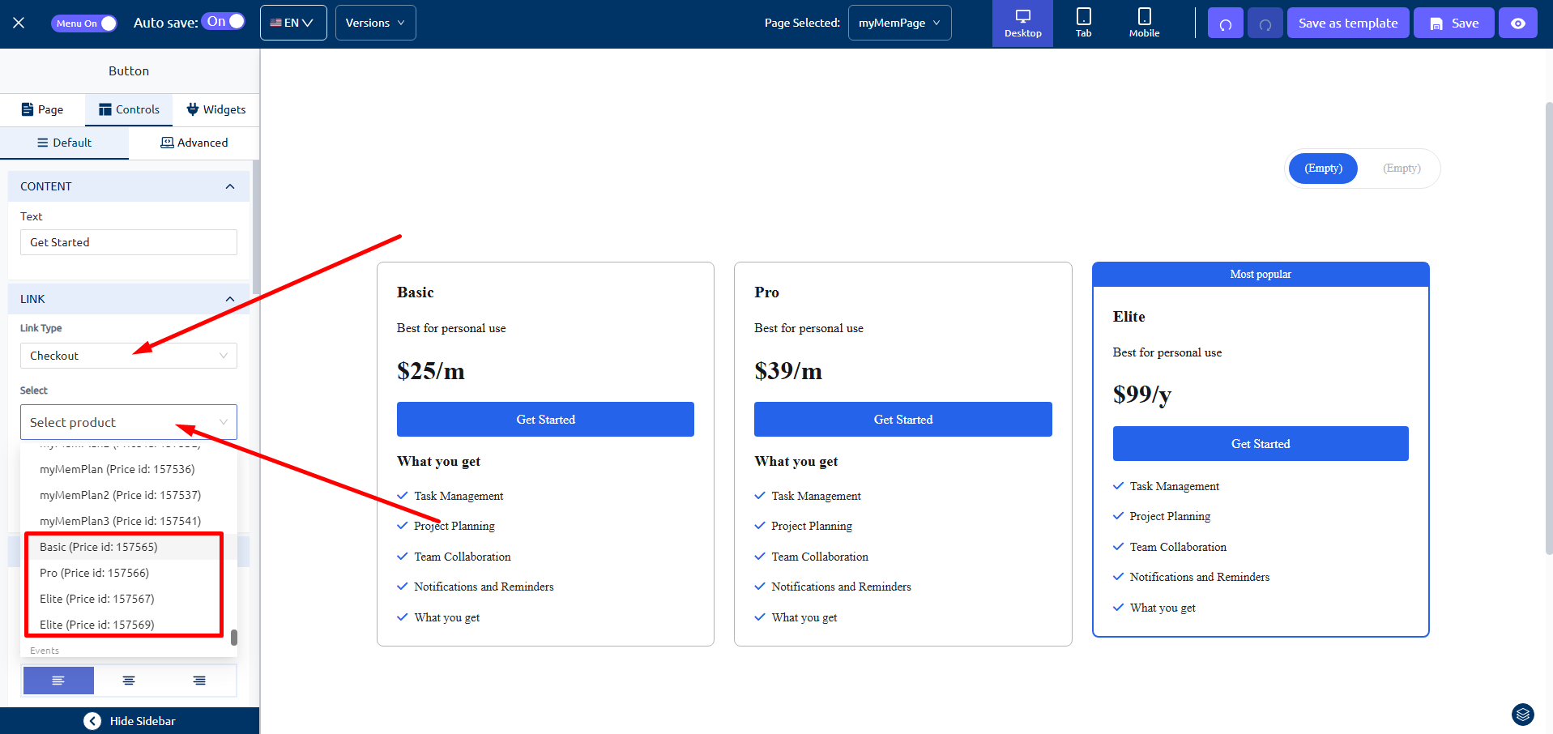This screenshot has height=734, width=1553.
Task: Click the $39/m price text
Action: [788, 371]
